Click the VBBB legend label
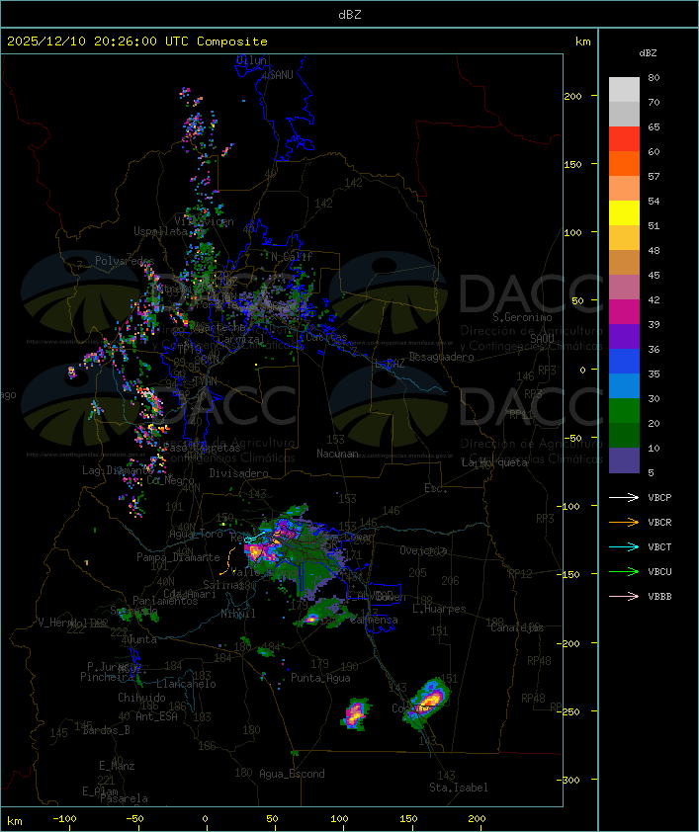699x832 pixels. point(659,596)
